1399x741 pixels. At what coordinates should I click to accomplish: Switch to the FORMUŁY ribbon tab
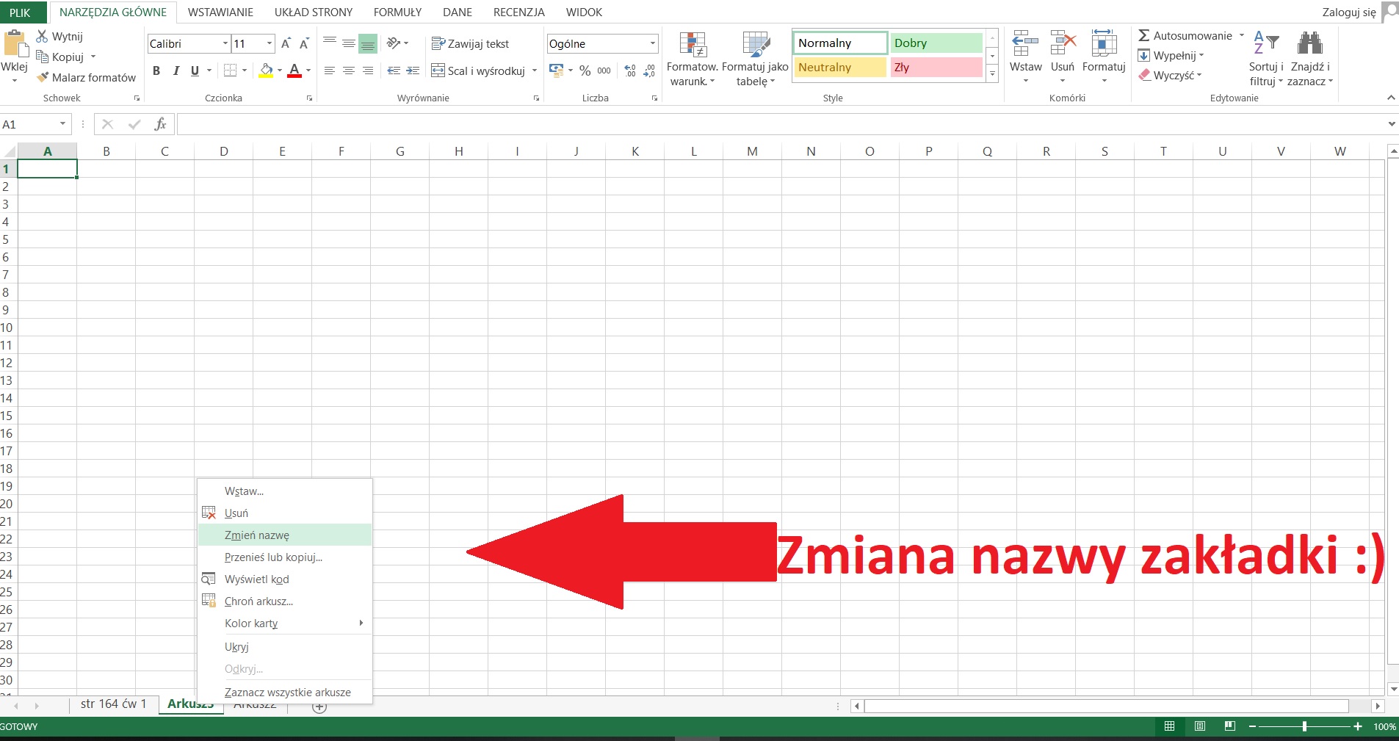pyautogui.click(x=397, y=12)
